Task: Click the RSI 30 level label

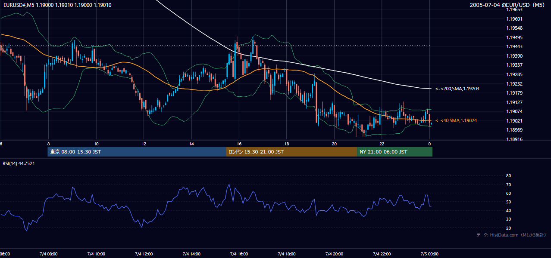Action: click(x=508, y=219)
